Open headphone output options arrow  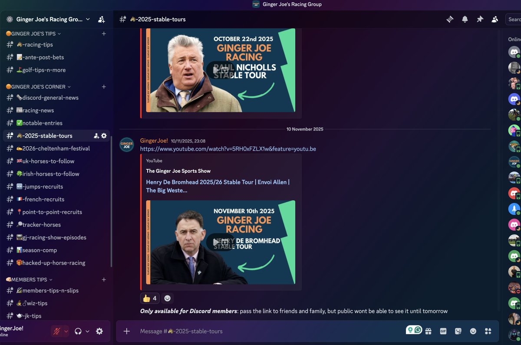click(x=87, y=331)
